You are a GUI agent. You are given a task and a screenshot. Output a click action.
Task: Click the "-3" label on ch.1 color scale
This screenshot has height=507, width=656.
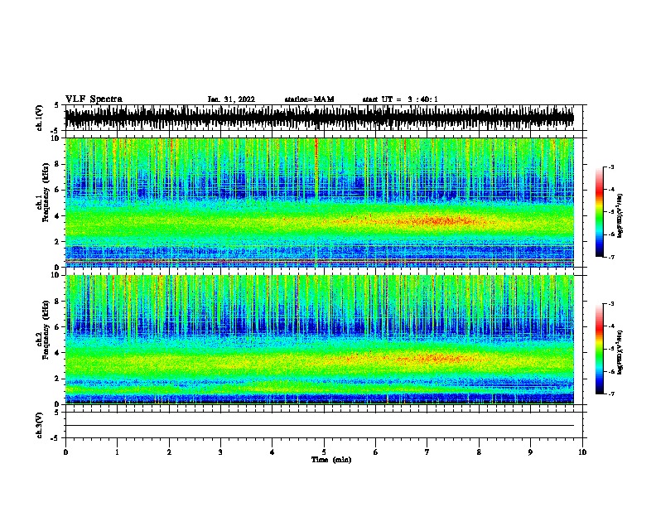click(611, 167)
